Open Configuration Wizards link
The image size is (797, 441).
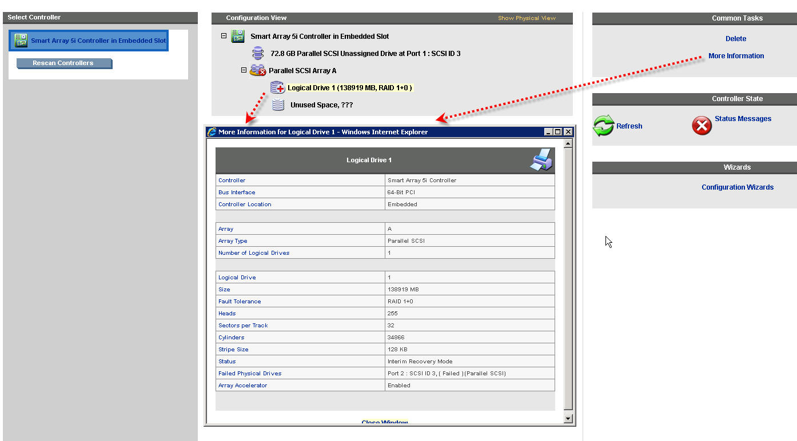point(738,187)
